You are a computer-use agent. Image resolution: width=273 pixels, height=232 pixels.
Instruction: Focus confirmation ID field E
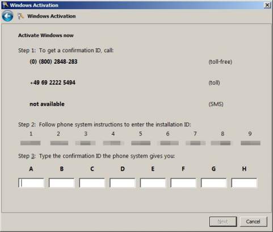tap(153, 183)
